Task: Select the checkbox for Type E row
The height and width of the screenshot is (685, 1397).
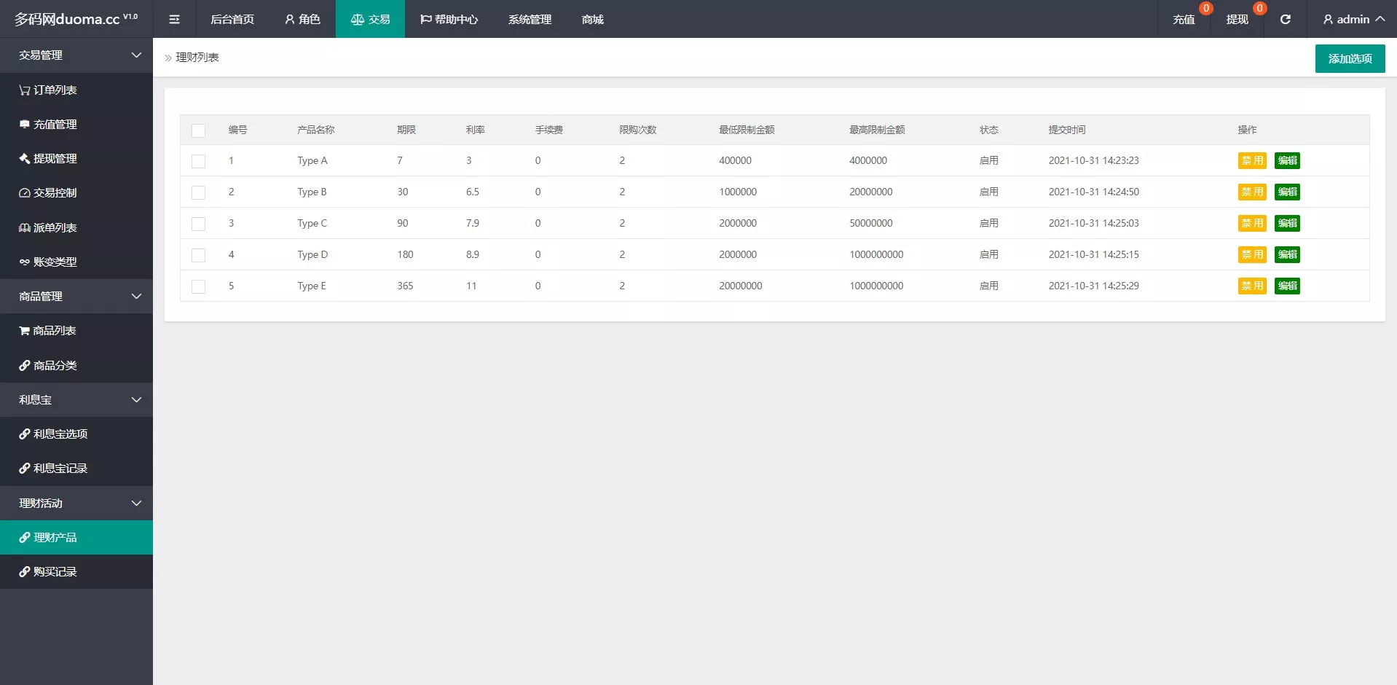Action: pos(198,286)
